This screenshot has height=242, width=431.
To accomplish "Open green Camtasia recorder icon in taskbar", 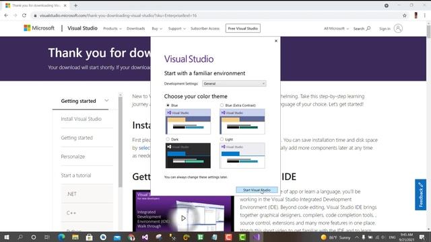I will [x=242, y=237].
